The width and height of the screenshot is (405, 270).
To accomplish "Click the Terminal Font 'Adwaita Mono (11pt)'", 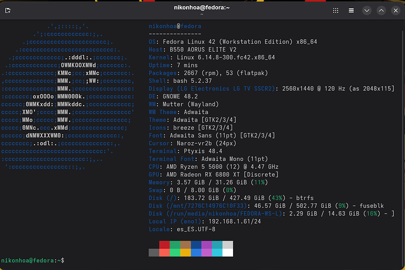I will click(235, 159).
